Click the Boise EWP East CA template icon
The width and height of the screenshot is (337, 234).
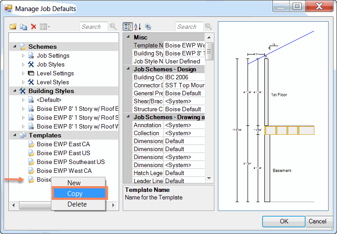click(31, 144)
